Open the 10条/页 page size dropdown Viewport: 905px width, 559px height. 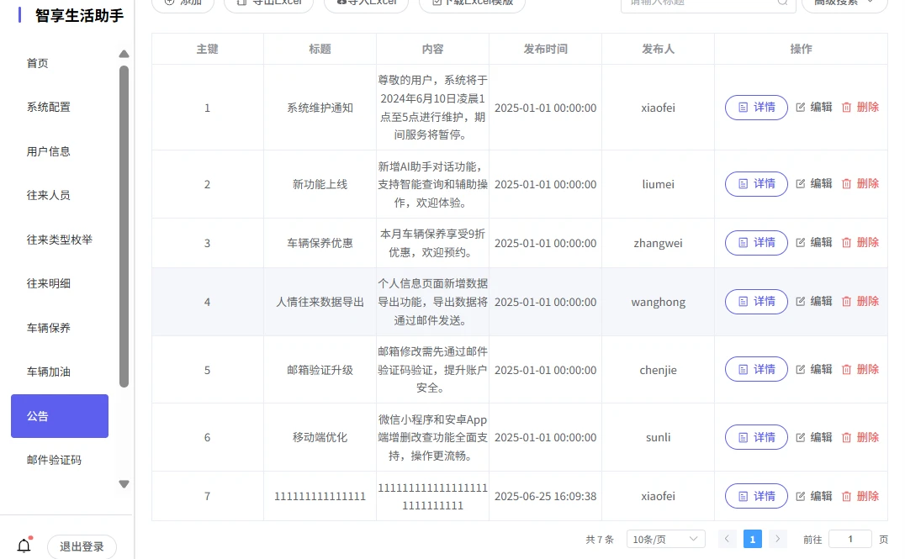pyautogui.click(x=665, y=540)
